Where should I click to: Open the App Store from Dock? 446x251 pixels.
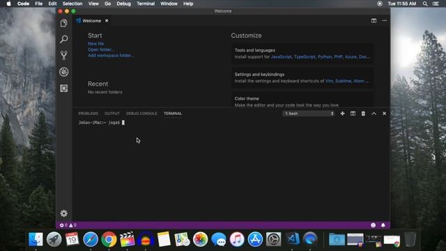(255, 239)
